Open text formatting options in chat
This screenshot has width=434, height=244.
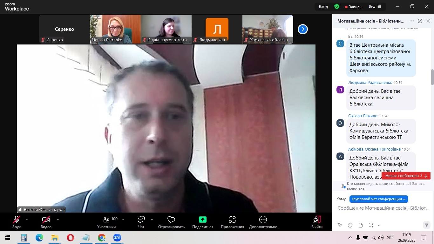click(340, 225)
